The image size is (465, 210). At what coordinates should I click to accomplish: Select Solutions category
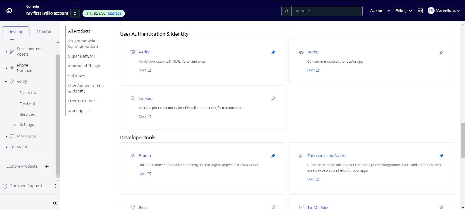(x=77, y=76)
